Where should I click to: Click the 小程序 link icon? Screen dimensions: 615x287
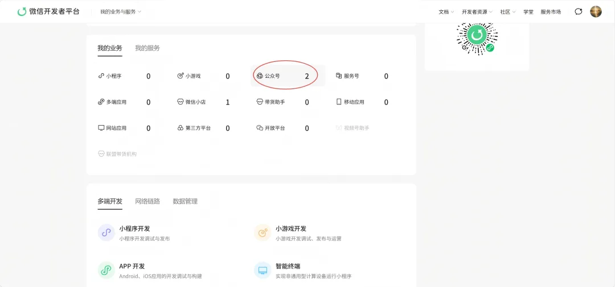click(101, 76)
